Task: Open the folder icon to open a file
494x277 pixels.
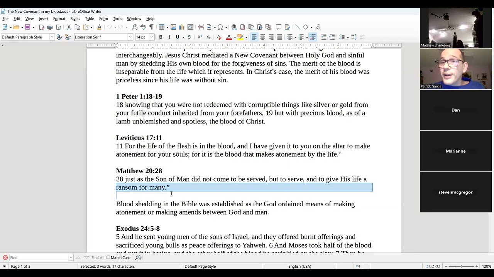Action: click(x=16, y=27)
